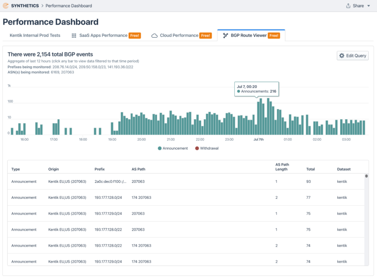Click the Free! badge on BGP Route Viewer tab
The image size is (377, 279).
click(274, 36)
